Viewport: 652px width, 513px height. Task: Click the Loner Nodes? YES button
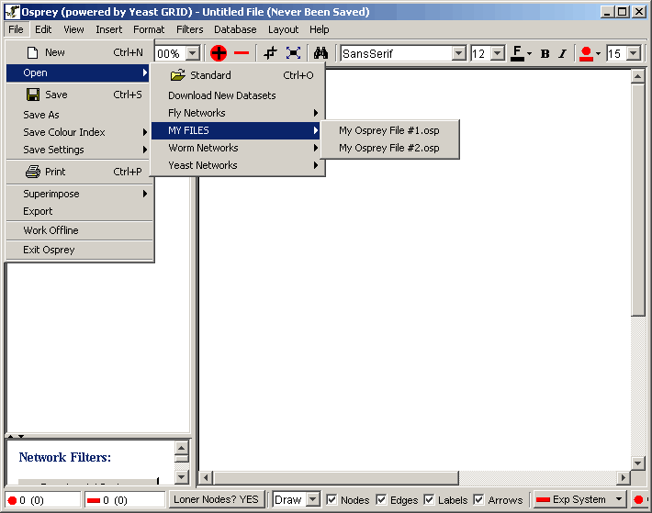(x=216, y=500)
